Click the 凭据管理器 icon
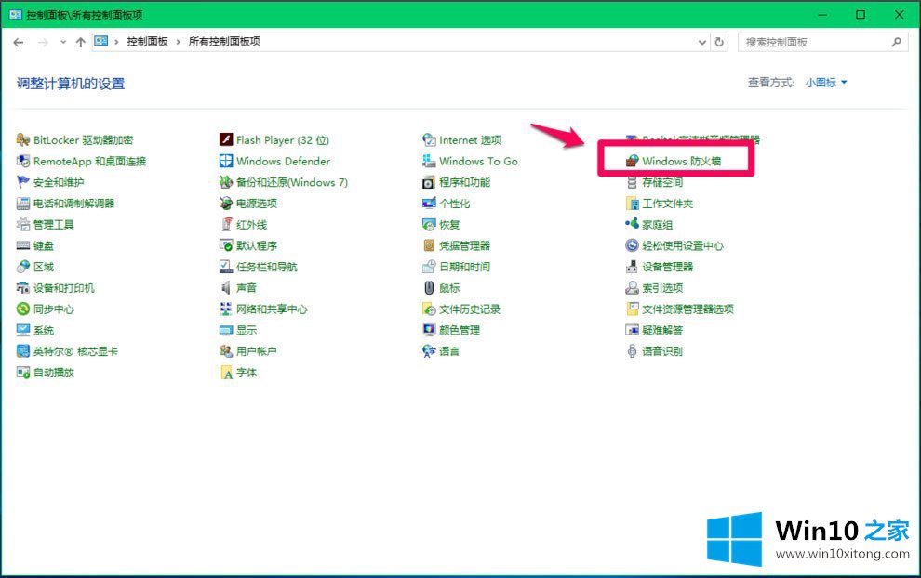 point(430,245)
